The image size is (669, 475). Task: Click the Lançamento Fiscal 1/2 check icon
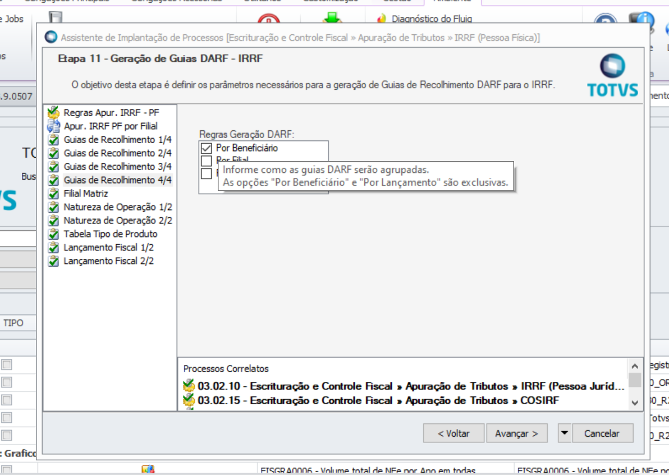point(53,248)
